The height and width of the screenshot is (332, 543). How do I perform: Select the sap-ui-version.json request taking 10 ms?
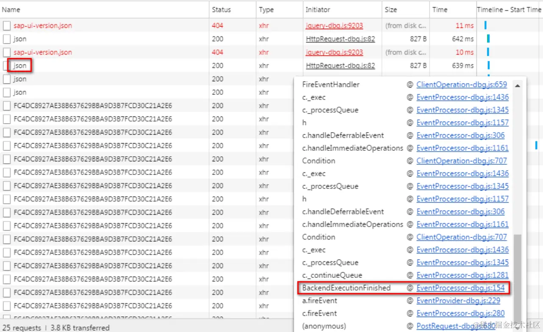[x=42, y=53]
